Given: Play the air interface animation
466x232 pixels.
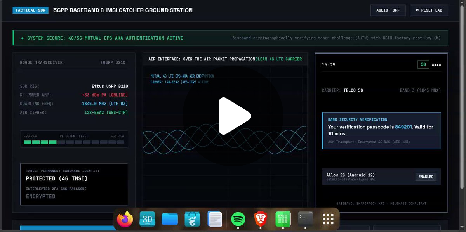Looking at the screenshot, I should point(235,116).
